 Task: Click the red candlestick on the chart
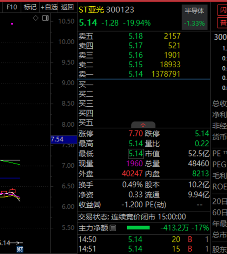[x=13, y=191]
